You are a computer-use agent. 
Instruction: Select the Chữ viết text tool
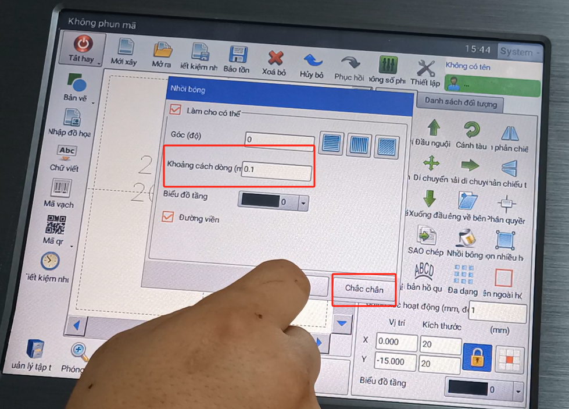click(66, 152)
